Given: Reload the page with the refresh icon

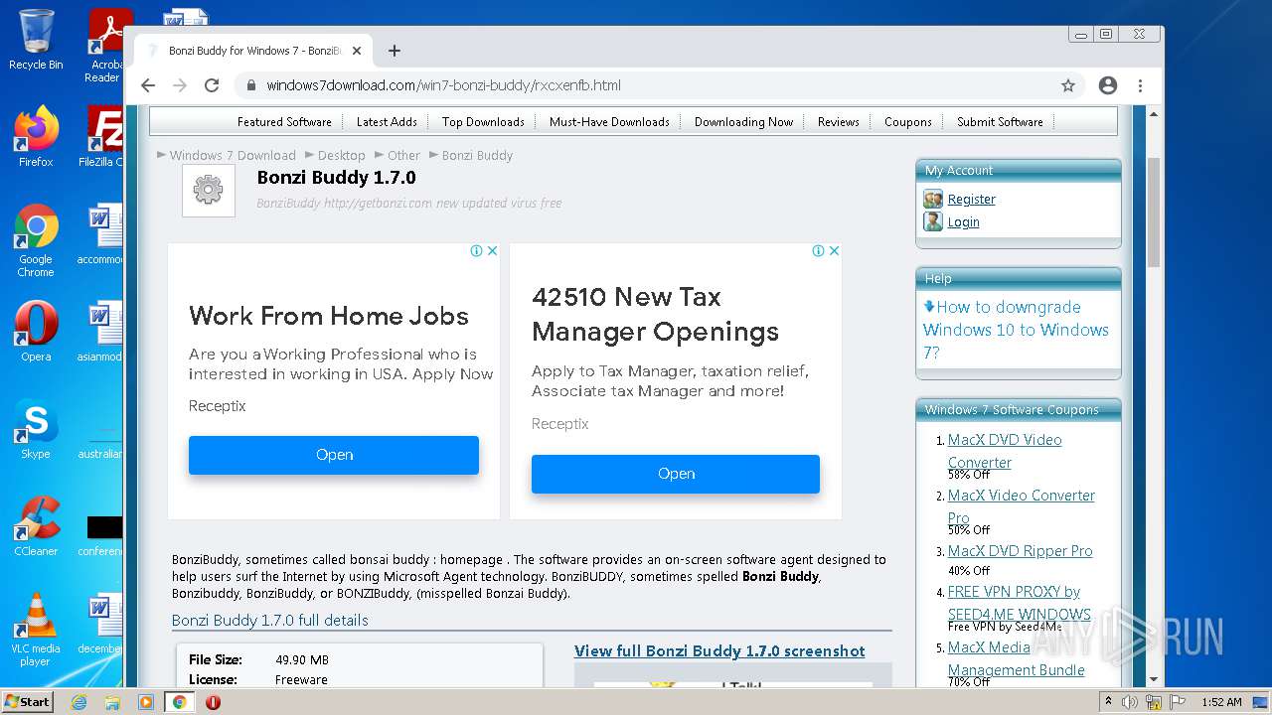Looking at the screenshot, I should (x=212, y=85).
